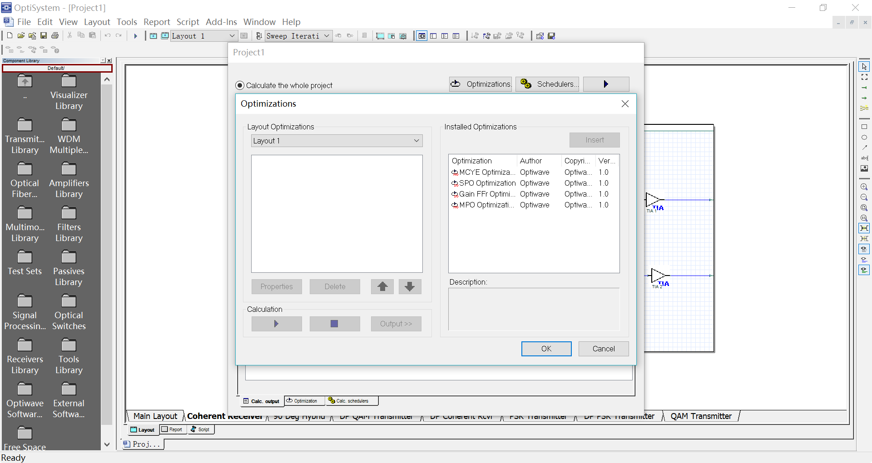The image size is (872, 463).
Task: Select the abc text label tool
Action: 864,158
